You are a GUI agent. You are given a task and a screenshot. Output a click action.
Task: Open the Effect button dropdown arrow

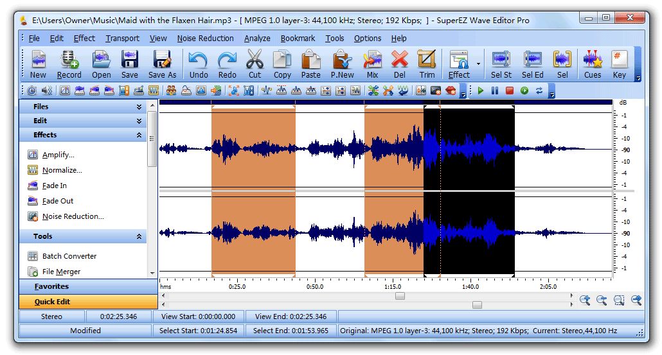(x=478, y=64)
